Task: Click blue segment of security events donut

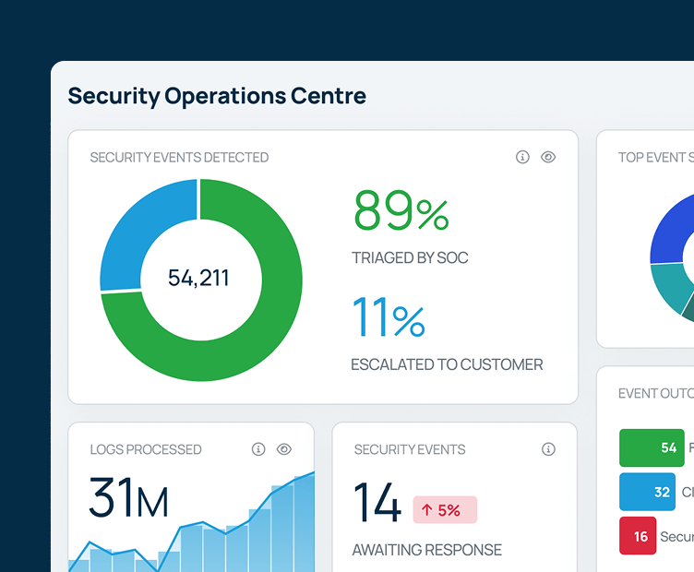Action: 138,231
